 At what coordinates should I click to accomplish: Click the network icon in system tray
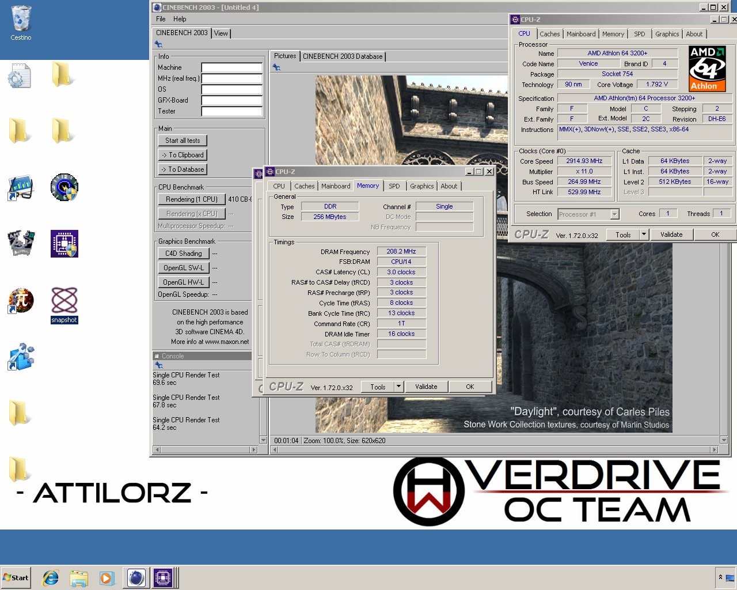(x=730, y=577)
